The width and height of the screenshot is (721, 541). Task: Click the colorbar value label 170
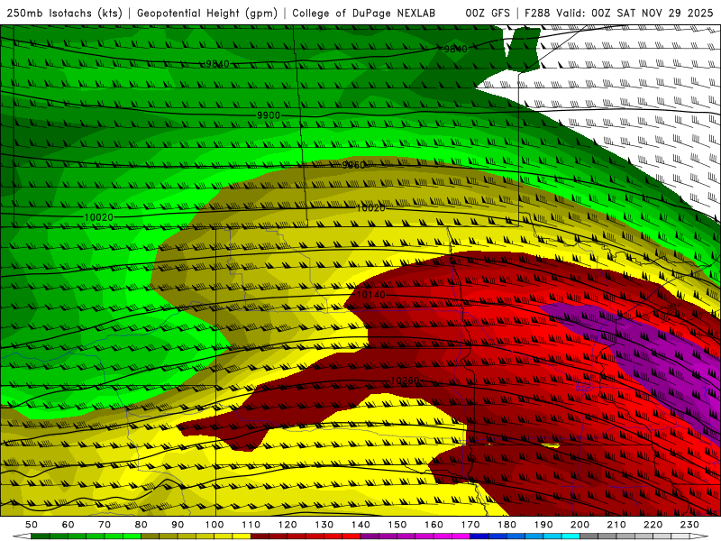pyautogui.click(x=470, y=525)
